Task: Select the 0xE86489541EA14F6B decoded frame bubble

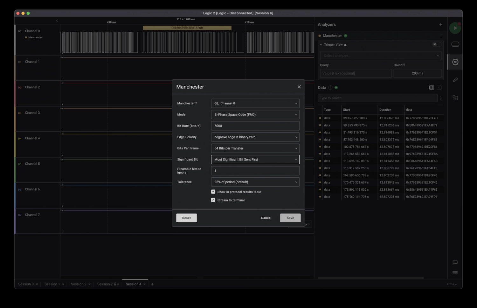Action: [187, 28]
